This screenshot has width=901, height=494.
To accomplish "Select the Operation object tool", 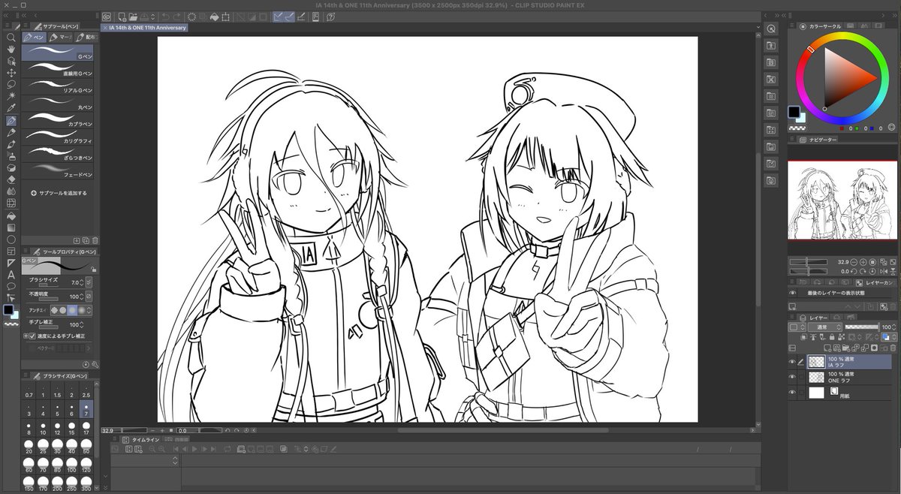I will [x=11, y=61].
